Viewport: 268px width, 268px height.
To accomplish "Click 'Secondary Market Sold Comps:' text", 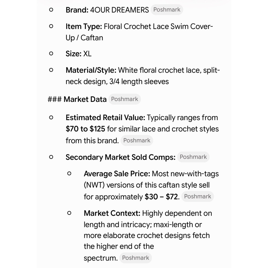I will 121,157.
